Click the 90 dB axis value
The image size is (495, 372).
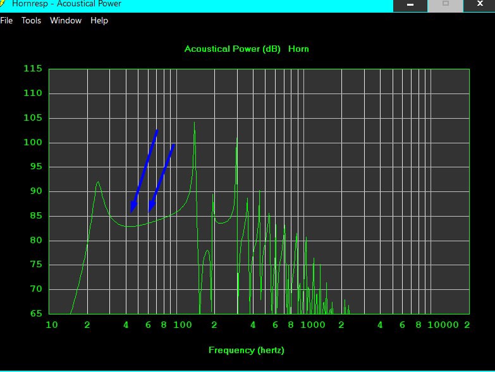pos(36,191)
